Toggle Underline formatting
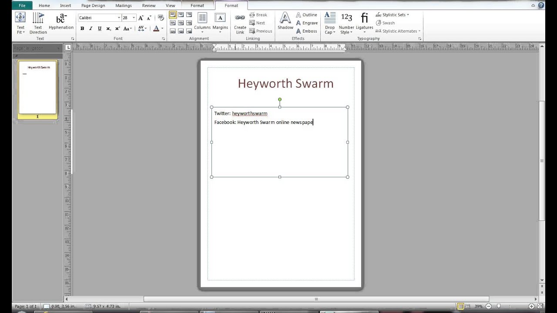Viewport: 557px width, 313px height. point(100,29)
